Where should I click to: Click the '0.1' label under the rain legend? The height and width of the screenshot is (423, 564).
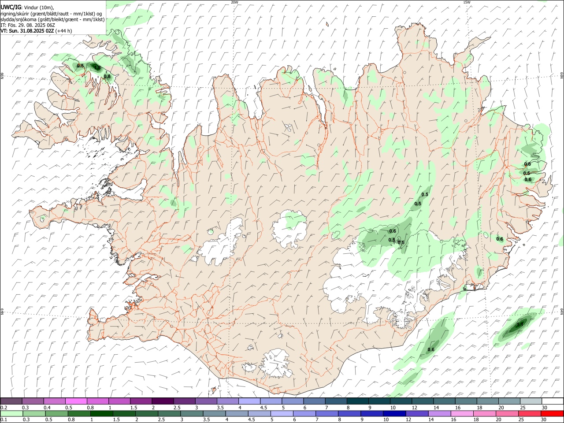[x=4, y=419]
